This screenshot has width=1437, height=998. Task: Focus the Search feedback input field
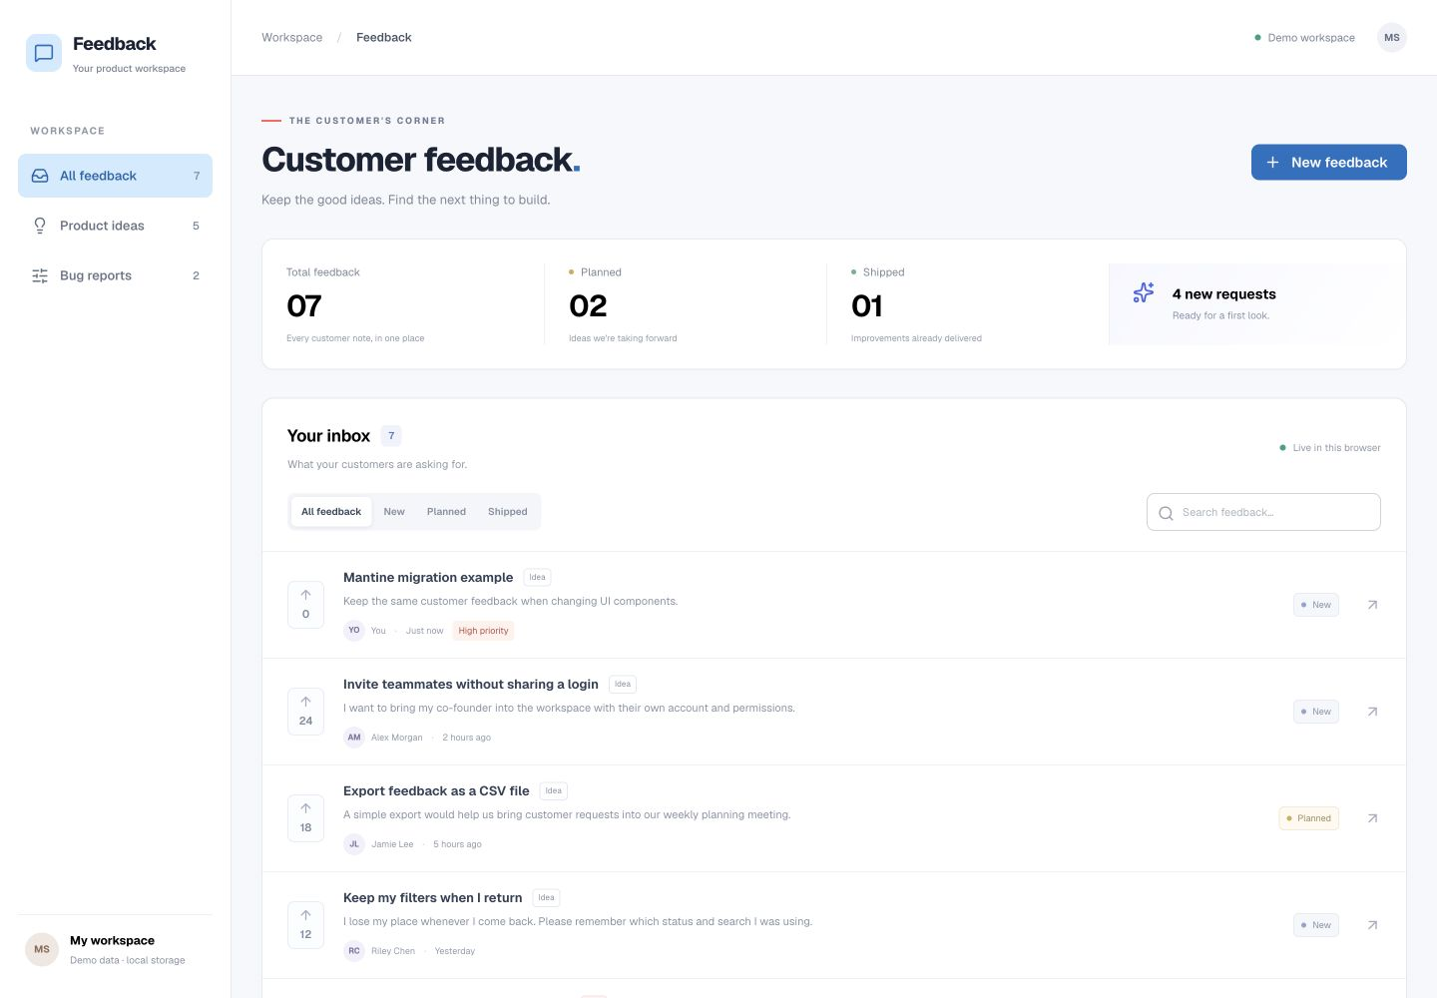coord(1263,513)
